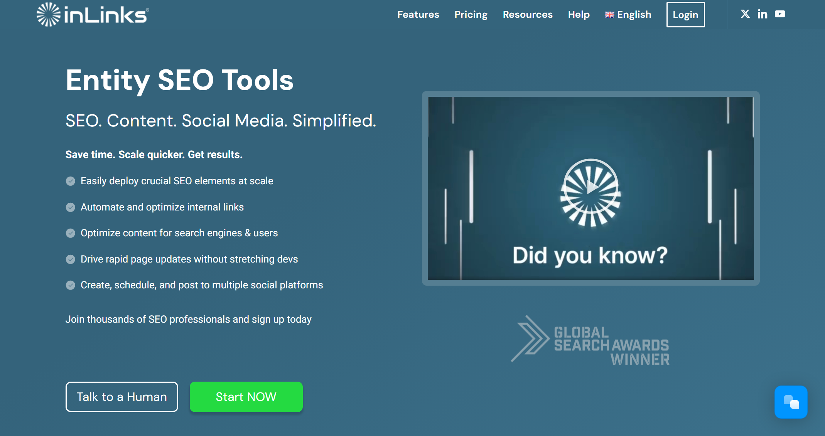Click the video thumbnail Did you know text

(x=590, y=255)
